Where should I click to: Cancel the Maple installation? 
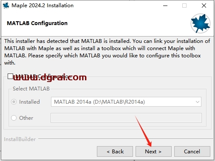192,152
